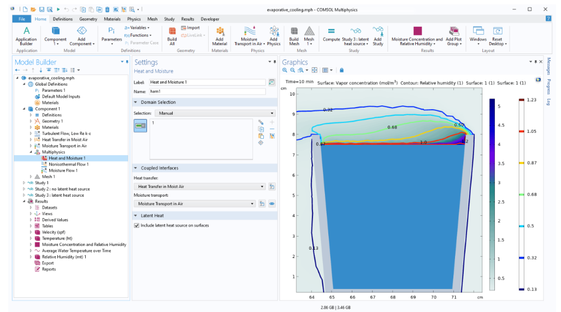Open the Variables dropdown

137,27
